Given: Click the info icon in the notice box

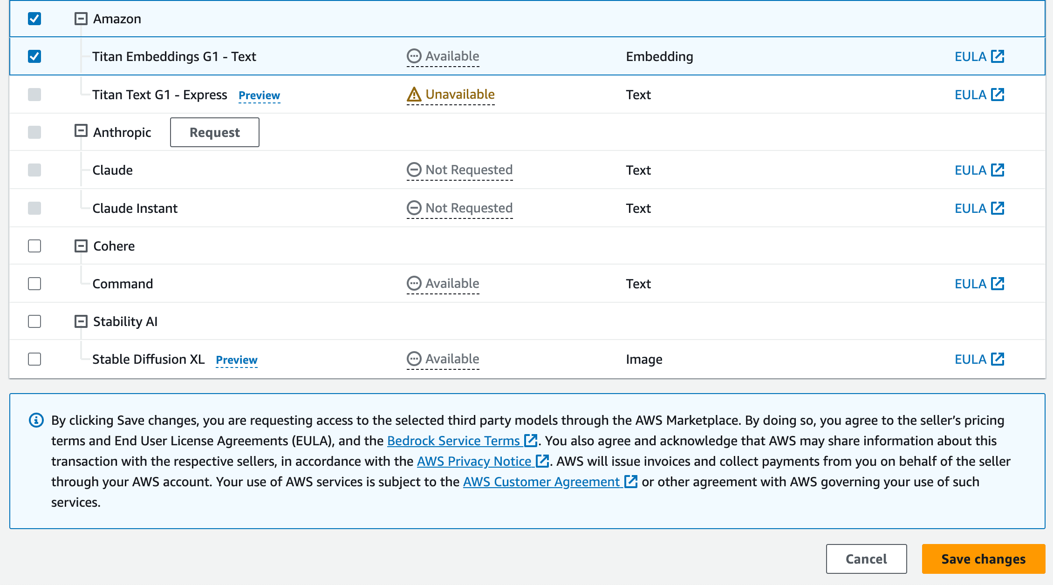Looking at the screenshot, I should (36, 420).
